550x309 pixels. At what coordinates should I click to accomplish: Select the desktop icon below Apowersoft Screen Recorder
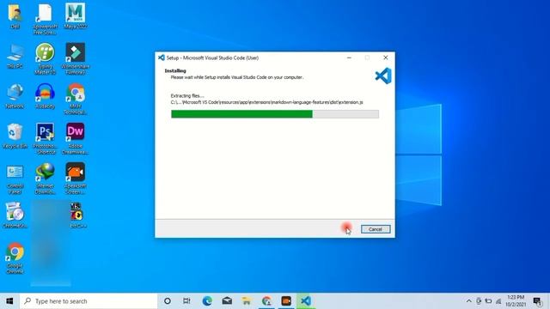[x=76, y=215]
